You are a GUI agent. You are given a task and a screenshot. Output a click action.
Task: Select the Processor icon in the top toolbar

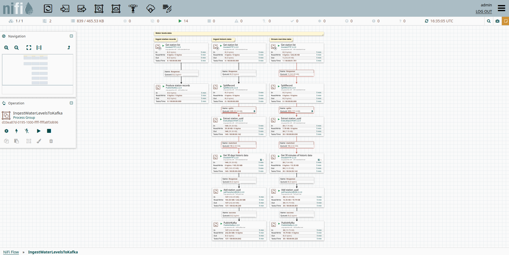tap(48, 9)
